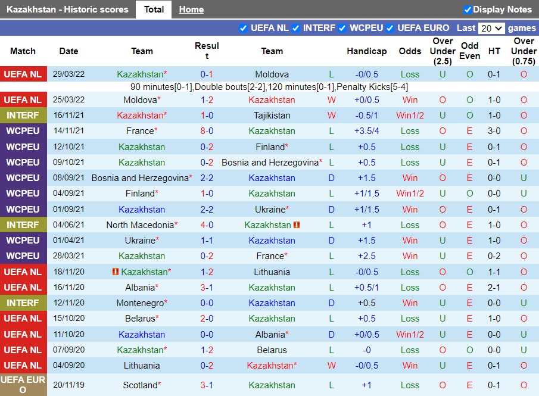Click the Tajikistan team link
This screenshot has height=396, width=539.
coord(272,116)
